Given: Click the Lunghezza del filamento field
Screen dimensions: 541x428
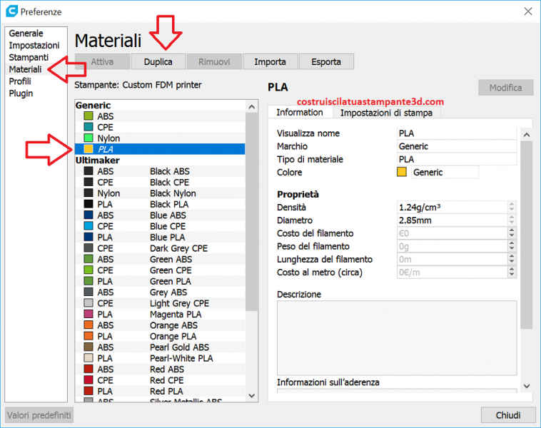Looking at the screenshot, I should 452,260.
